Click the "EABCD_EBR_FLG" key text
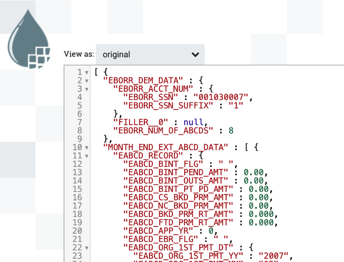 point(161,239)
